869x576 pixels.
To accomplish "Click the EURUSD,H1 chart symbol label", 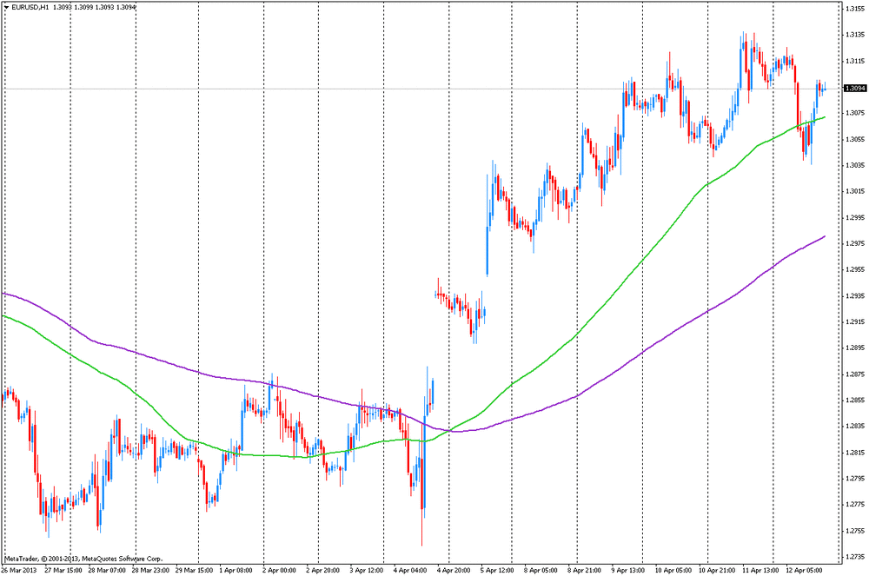I will [30, 7].
